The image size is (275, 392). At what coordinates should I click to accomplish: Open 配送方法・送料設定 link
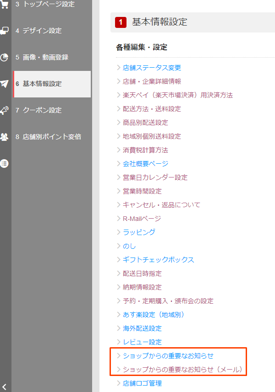152,109
